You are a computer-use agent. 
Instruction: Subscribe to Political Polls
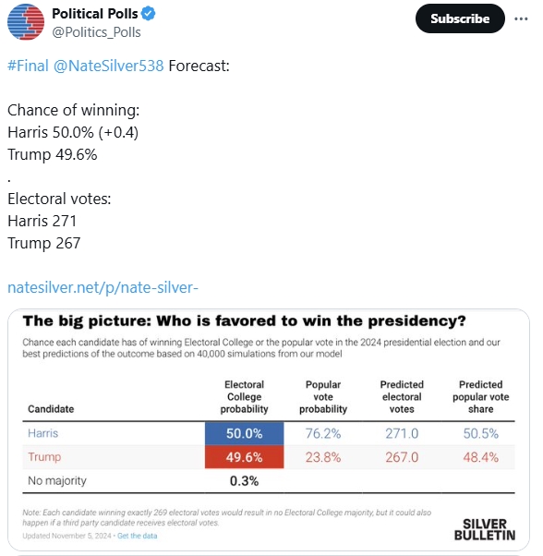(460, 18)
